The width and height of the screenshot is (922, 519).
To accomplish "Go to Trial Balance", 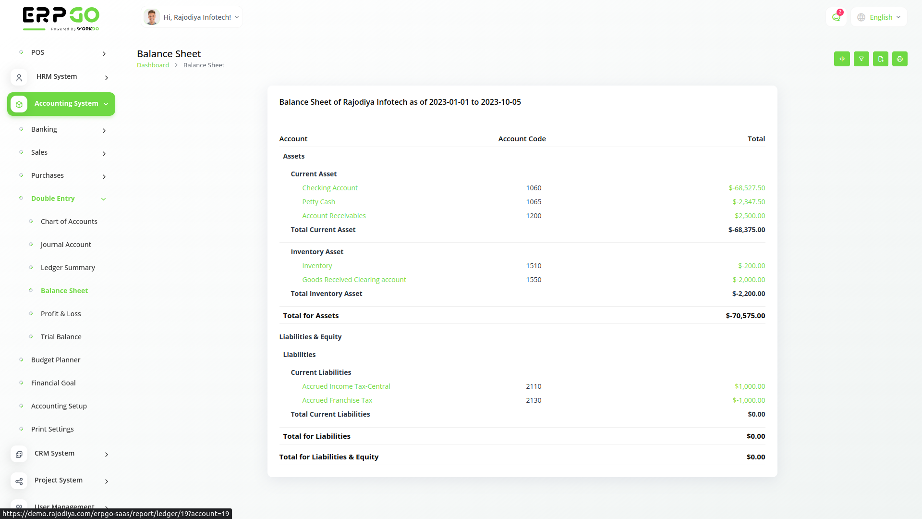I will click(61, 337).
